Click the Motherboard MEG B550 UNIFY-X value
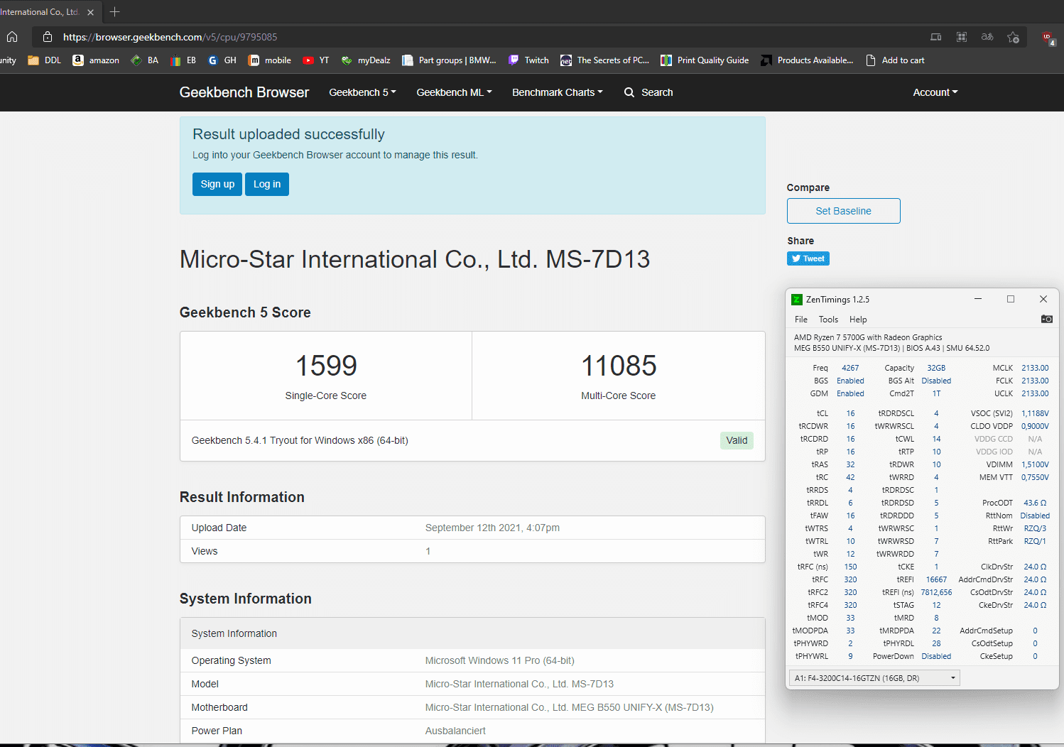Viewport: 1064px width, 747px height. tap(569, 707)
